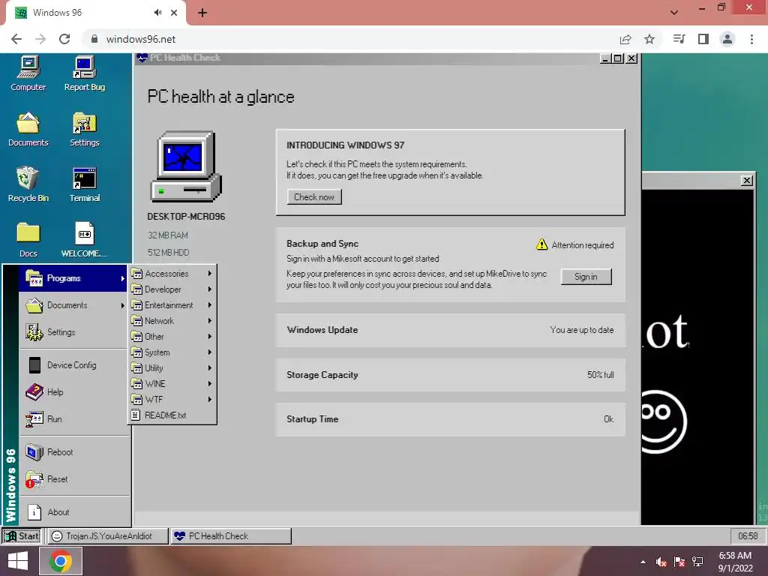Open Documents in the Start menu

click(x=73, y=305)
